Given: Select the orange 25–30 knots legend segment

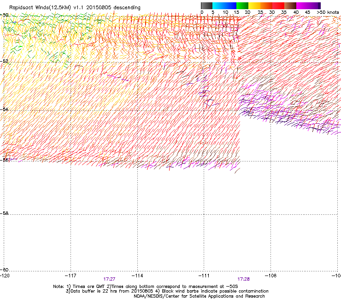Looking at the screenshot, I should coord(266,6).
